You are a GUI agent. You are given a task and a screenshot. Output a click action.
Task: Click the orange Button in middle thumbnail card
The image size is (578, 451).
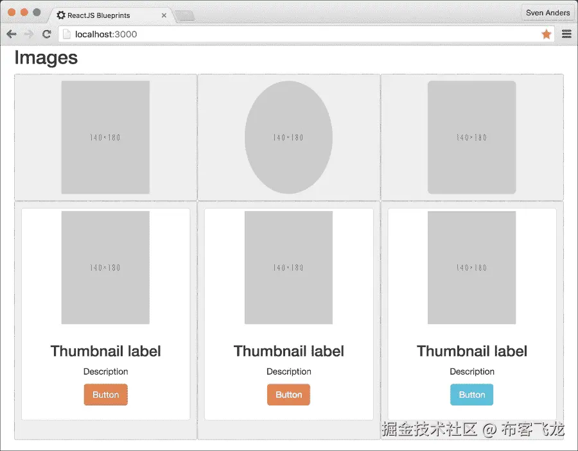[x=288, y=395]
